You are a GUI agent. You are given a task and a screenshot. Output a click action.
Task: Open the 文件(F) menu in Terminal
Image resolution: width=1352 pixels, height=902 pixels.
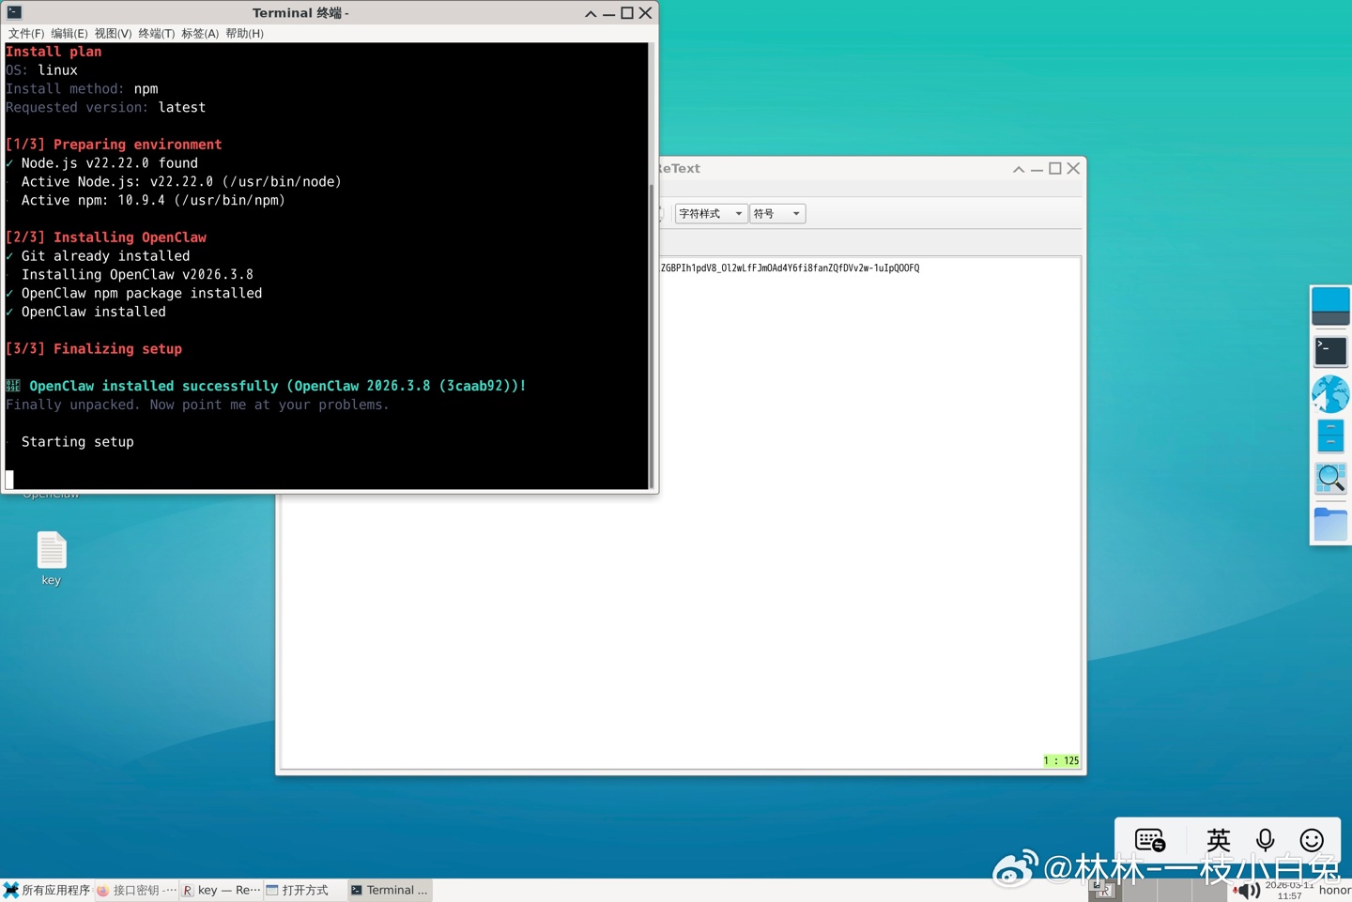point(25,33)
